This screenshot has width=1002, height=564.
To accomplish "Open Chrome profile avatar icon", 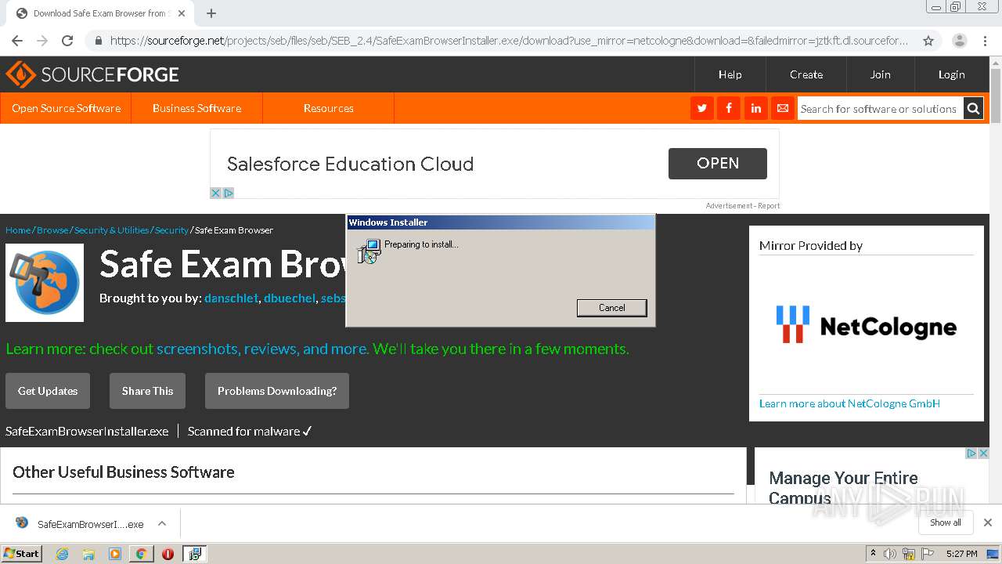I will 960,41.
